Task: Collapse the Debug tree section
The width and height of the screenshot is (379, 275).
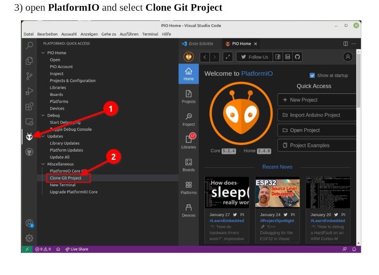Action: [43, 115]
